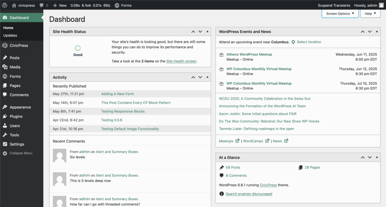The image size is (386, 207).
Task: Click the plus New icon
Action: pyautogui.click(x=55, y=5)
